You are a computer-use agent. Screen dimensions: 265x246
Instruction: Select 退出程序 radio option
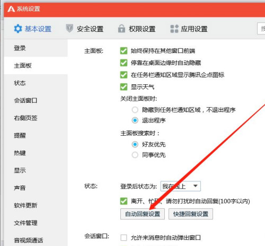pyautogui.click(x=135, y=120)
